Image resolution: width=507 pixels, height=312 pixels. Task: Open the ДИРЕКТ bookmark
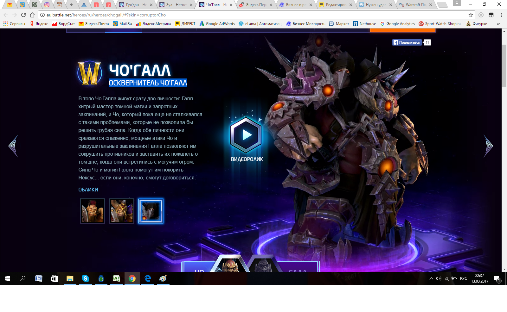(185, 24)
